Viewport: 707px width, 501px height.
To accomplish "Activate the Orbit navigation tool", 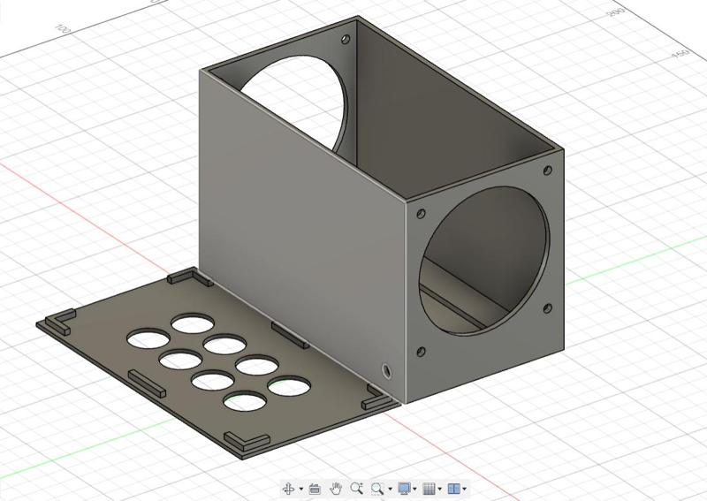I will (289, 489).
